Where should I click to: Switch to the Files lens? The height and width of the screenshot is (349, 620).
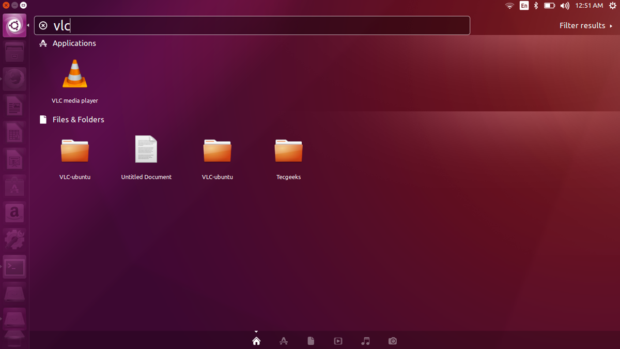point(311,341)
